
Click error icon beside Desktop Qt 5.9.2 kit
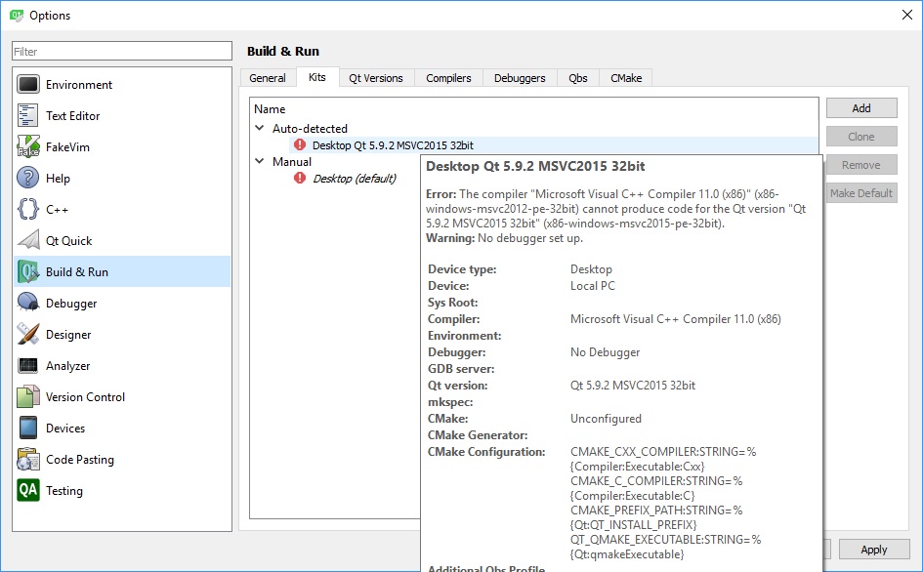pos(300,144)
